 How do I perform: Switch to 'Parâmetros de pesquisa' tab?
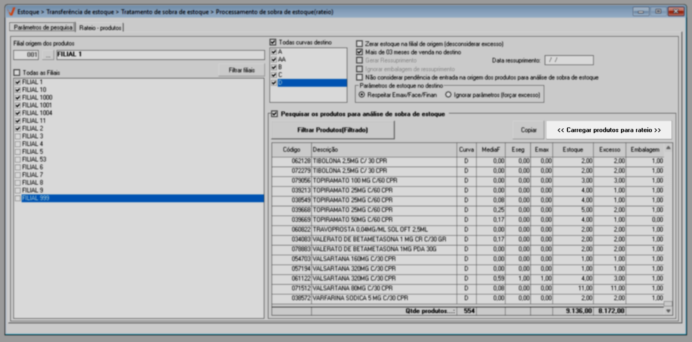tap(43, 27)
